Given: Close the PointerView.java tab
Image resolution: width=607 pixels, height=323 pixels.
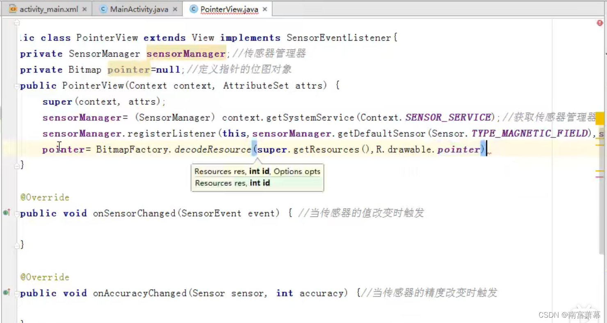Looking at the screenshot, I should (265, 9).
